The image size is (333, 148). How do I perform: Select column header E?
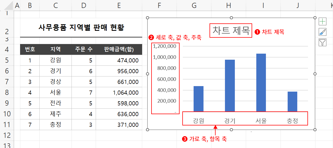(119, 5)
